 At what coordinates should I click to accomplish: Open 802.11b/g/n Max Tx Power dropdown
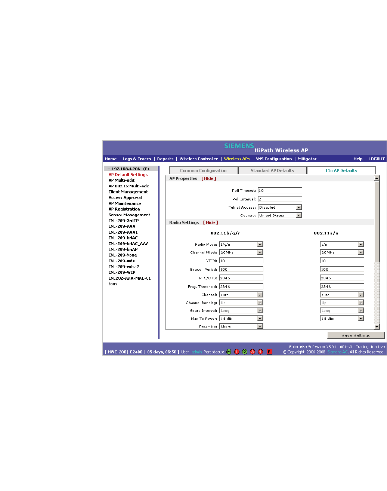241,319
